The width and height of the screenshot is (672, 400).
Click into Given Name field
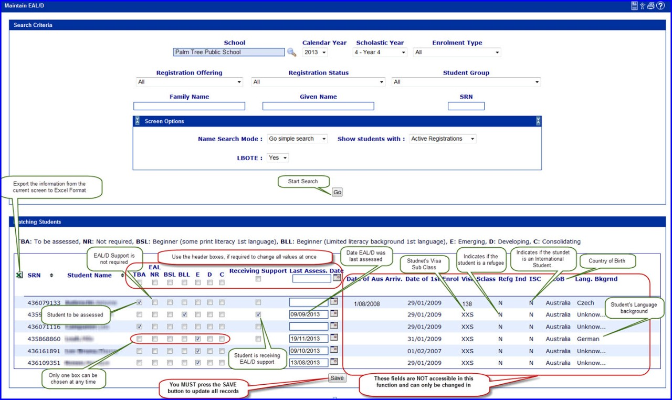pyautogui.click(x=318, y=106)
